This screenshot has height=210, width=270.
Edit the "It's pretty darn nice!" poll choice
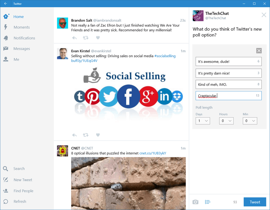click(229, 73)
